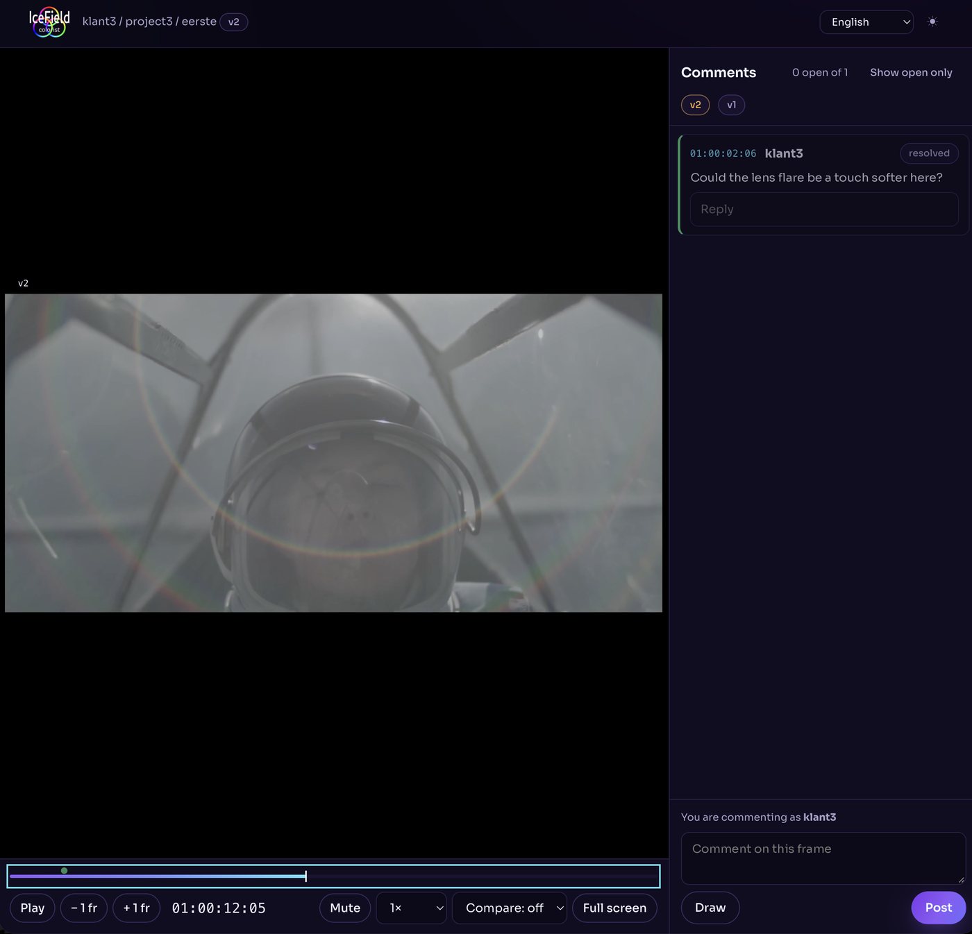Click the Comments panel heading
This screenshot has width=972, height=934.
coord(719,72)
